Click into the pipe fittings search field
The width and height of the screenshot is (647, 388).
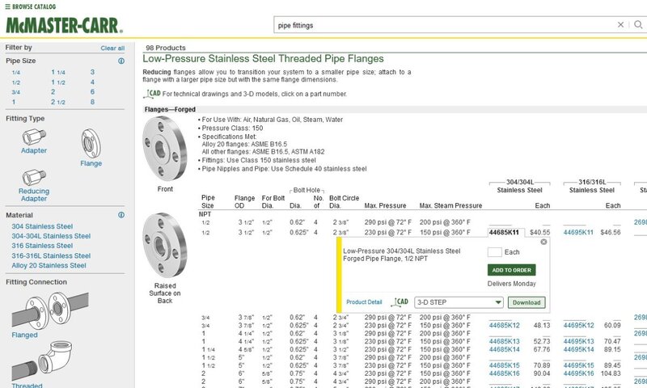coord(445,25)
